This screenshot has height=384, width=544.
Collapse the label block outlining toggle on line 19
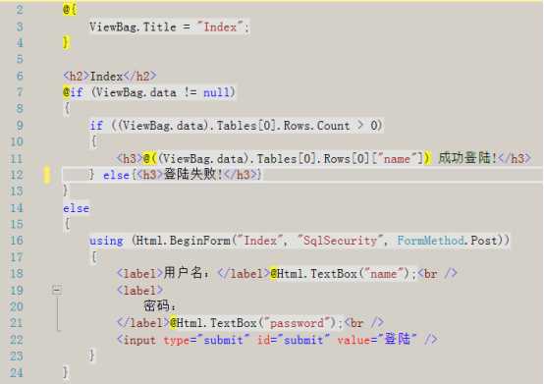[57, 290]
